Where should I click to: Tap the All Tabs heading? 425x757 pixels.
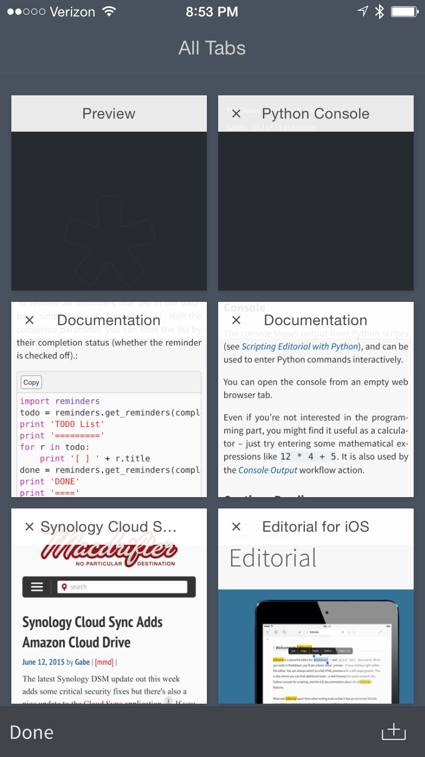point(212,48)
